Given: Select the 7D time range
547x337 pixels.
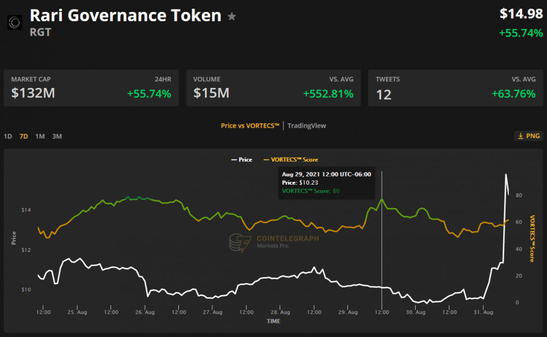Looking at the screenshot, I should pyautogui.click(x=24, y=136).
